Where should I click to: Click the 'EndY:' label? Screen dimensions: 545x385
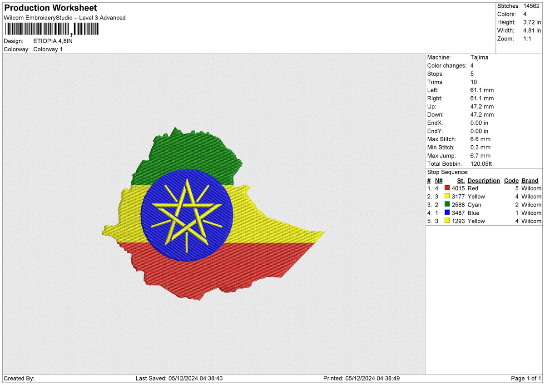tap(435, 131)
